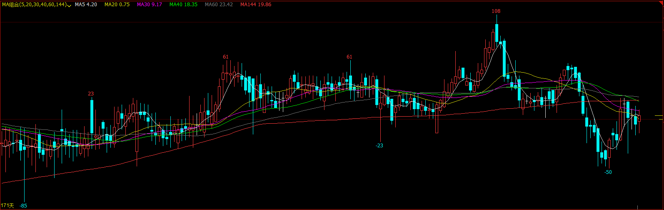This screenshot has width=664, height=210.
Task: Select the red MA144 19.86 legend label
Action: pos(256,5)
